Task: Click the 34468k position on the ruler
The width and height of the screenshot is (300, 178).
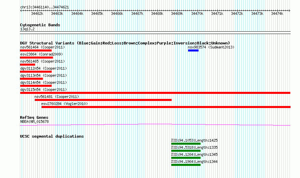Action: click(157, 14)
